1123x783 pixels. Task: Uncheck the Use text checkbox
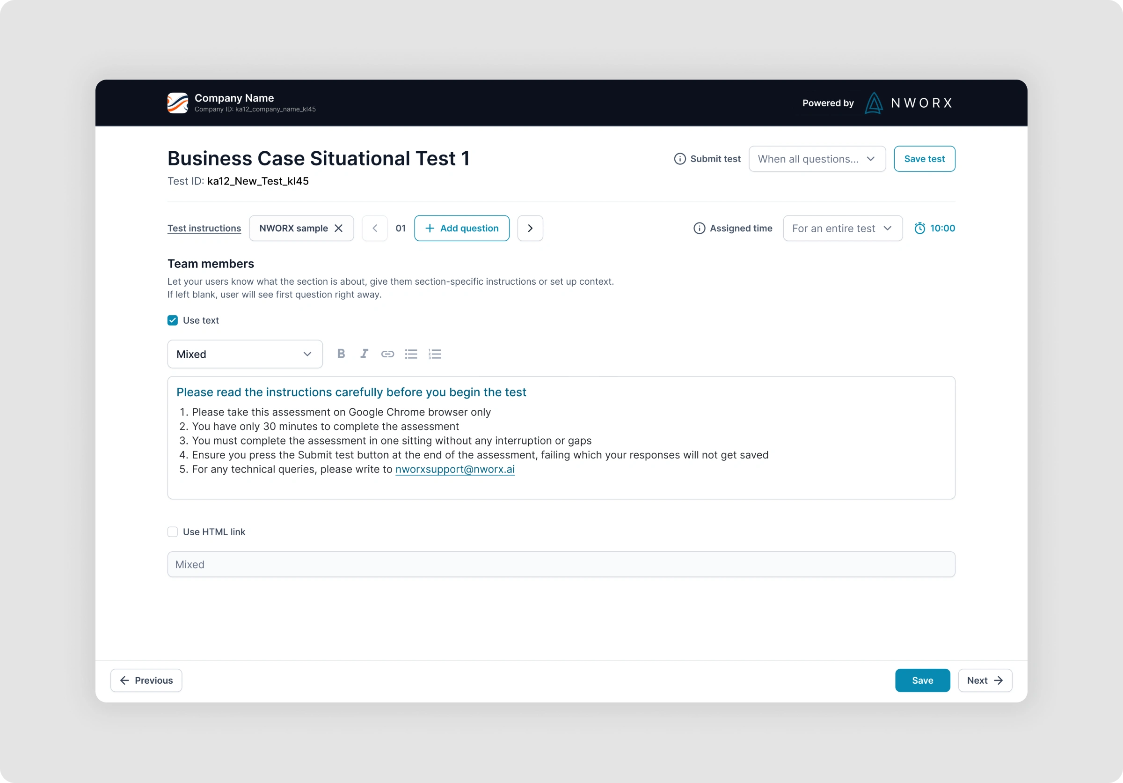pyautogui.click(x=173, y=320)
